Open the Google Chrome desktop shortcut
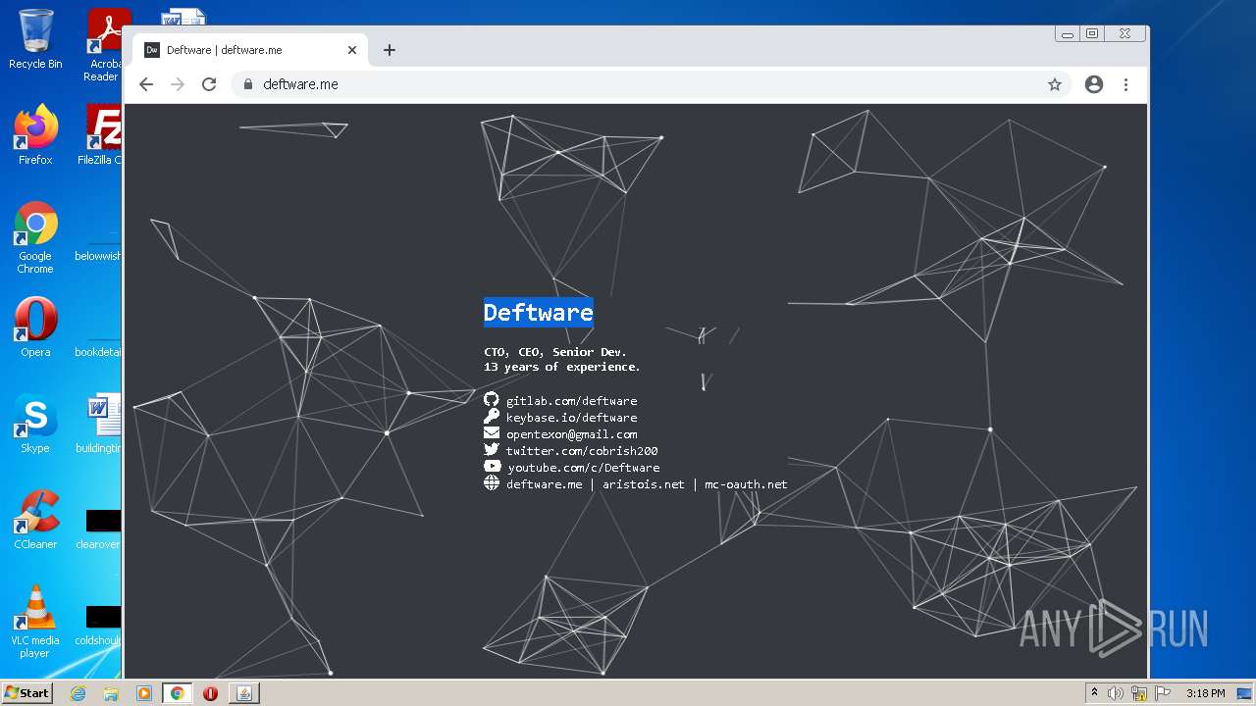The height and width of the screenshot is (706, 1256). pyautogui.click(x=35, y=237)
